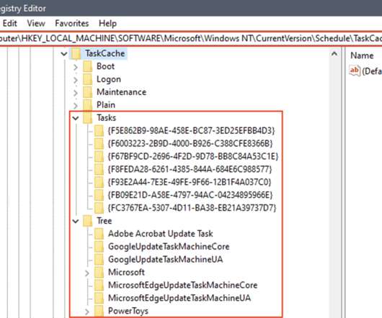Select key {FC3767EA-5307-4D11-BA38-EB21A39737D7}

pos(192,208)
